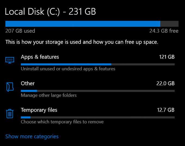Image resolution: width=185 pixels, height=146 pixels.
Task: Click the 24.3 GB free label
Action: click(164, 31)
